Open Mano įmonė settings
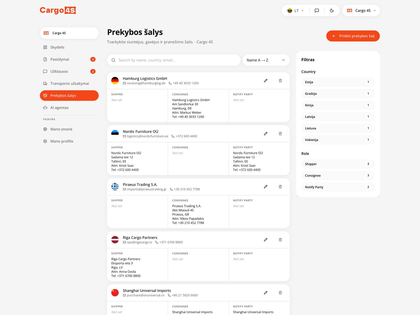 point(69,129)
